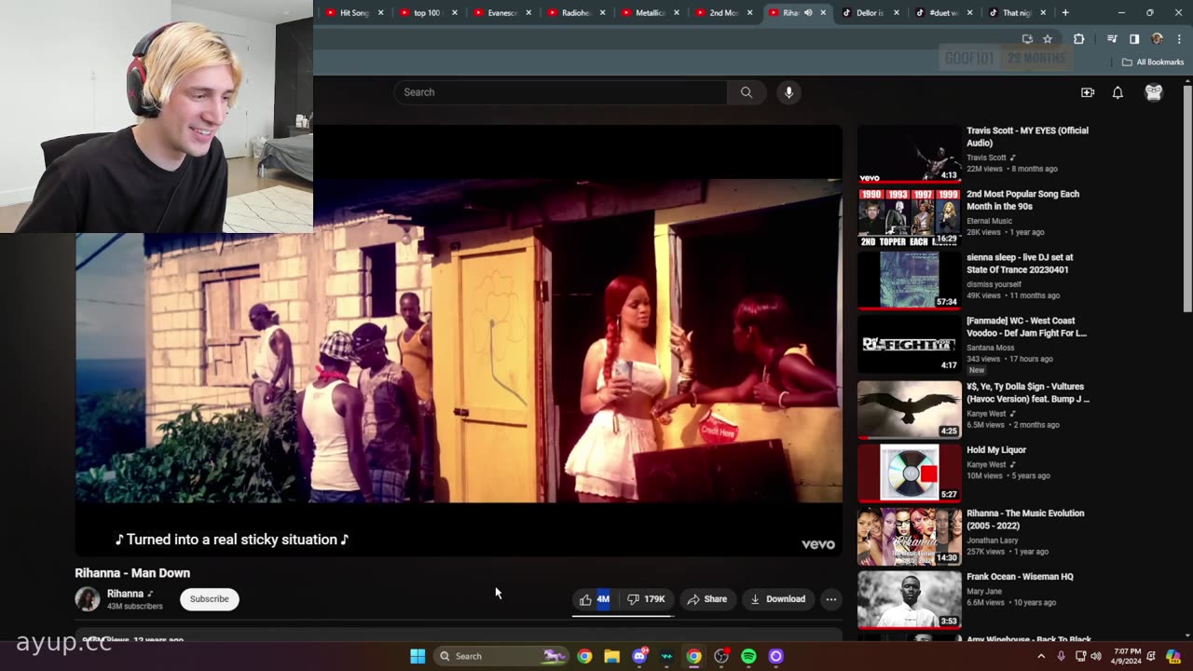This screenshot has width=1193, height=671.
Task: Click the Windows taskbar Search box
Action: [502, 656]
